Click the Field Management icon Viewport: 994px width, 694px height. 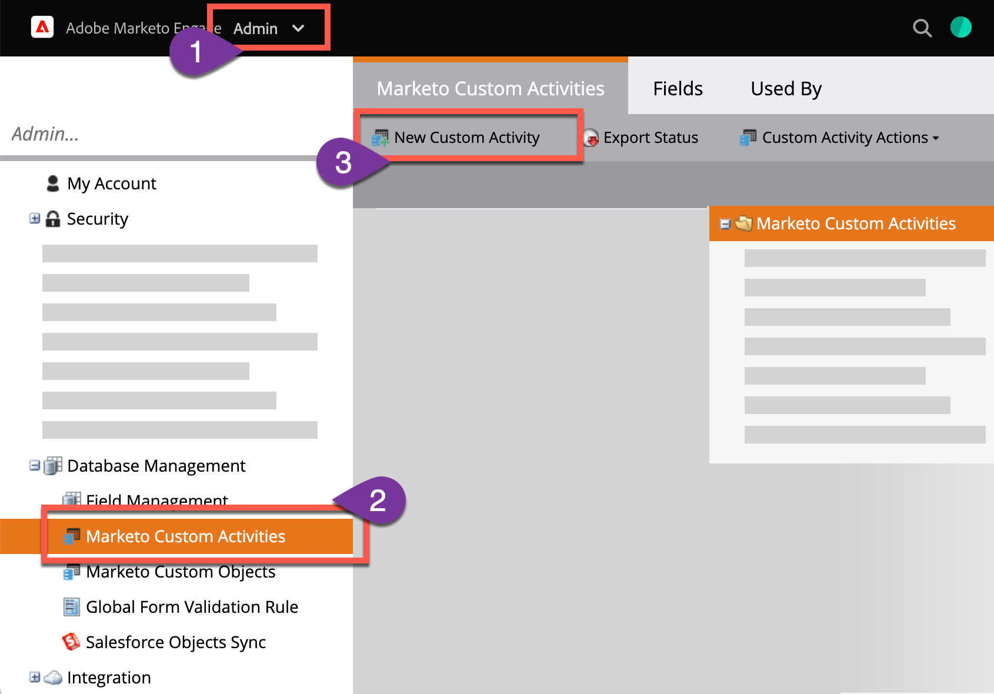click(x=72, y=499)
